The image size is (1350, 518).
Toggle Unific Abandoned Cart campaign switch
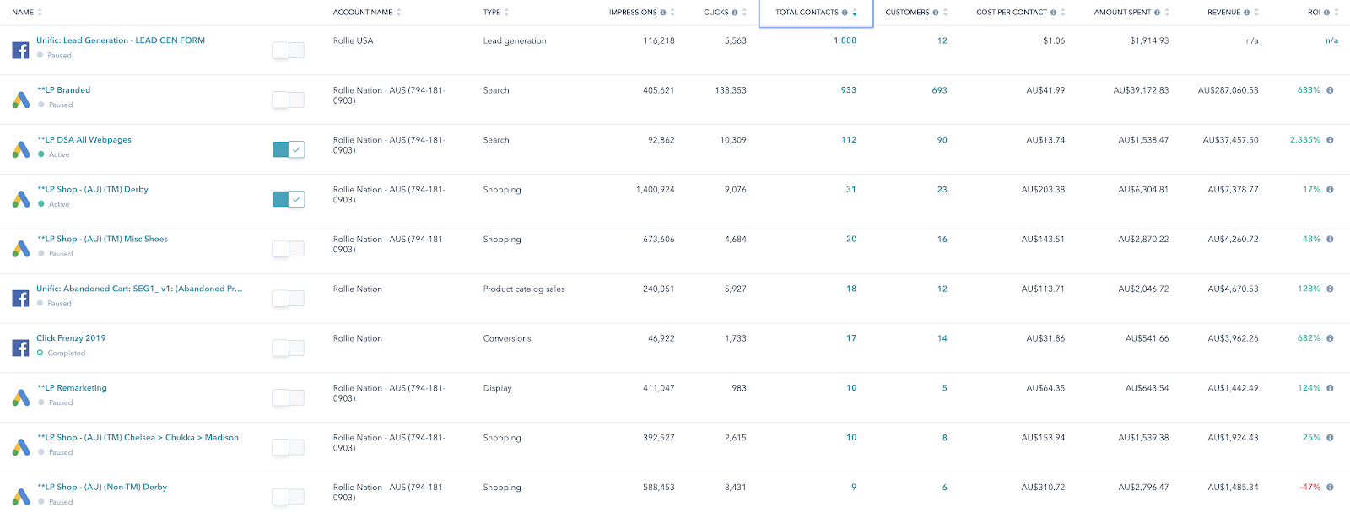pos(288,299)
